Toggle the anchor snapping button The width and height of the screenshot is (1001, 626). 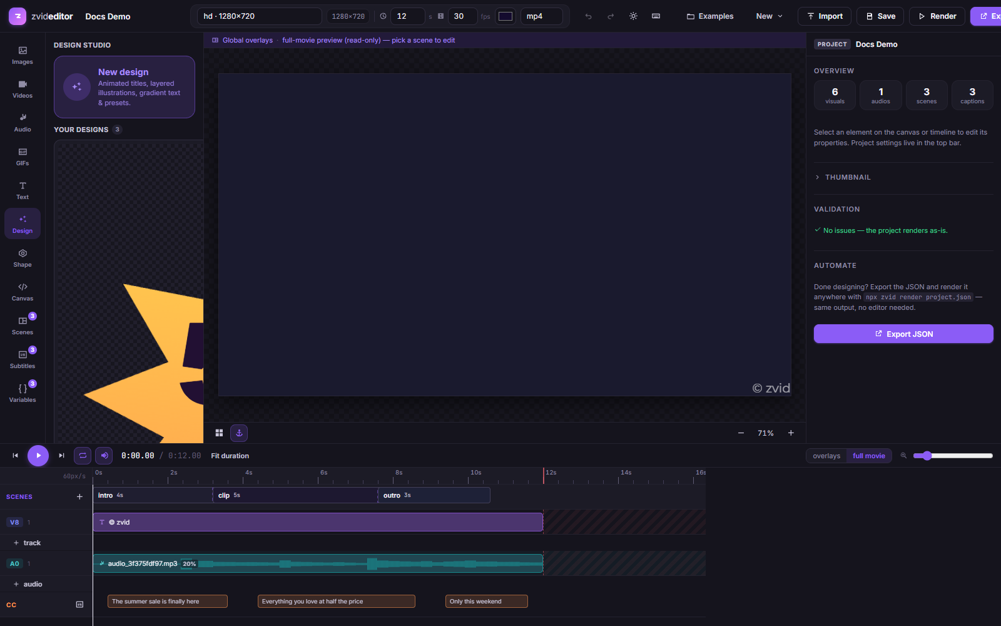click(239, 433)
